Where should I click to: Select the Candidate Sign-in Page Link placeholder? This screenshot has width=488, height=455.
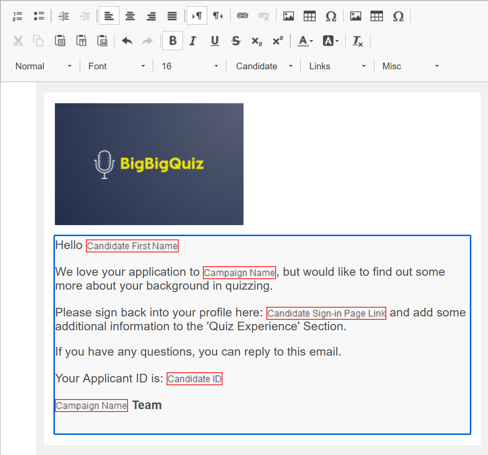[x=326, y=313]
